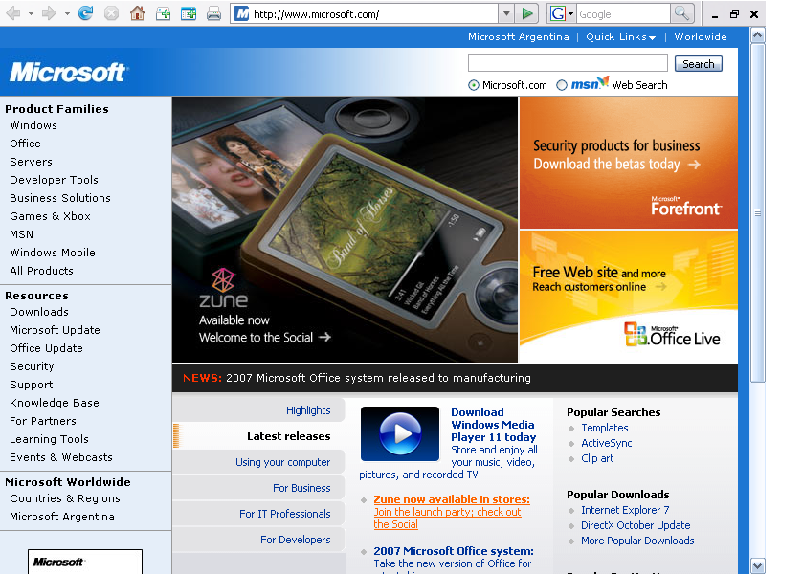Click the browser Forward arrow
803x574 pixels.
point(49,13)
